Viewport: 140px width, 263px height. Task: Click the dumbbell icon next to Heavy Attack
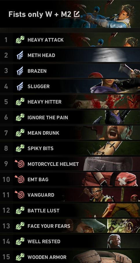(x=20, y=40)
